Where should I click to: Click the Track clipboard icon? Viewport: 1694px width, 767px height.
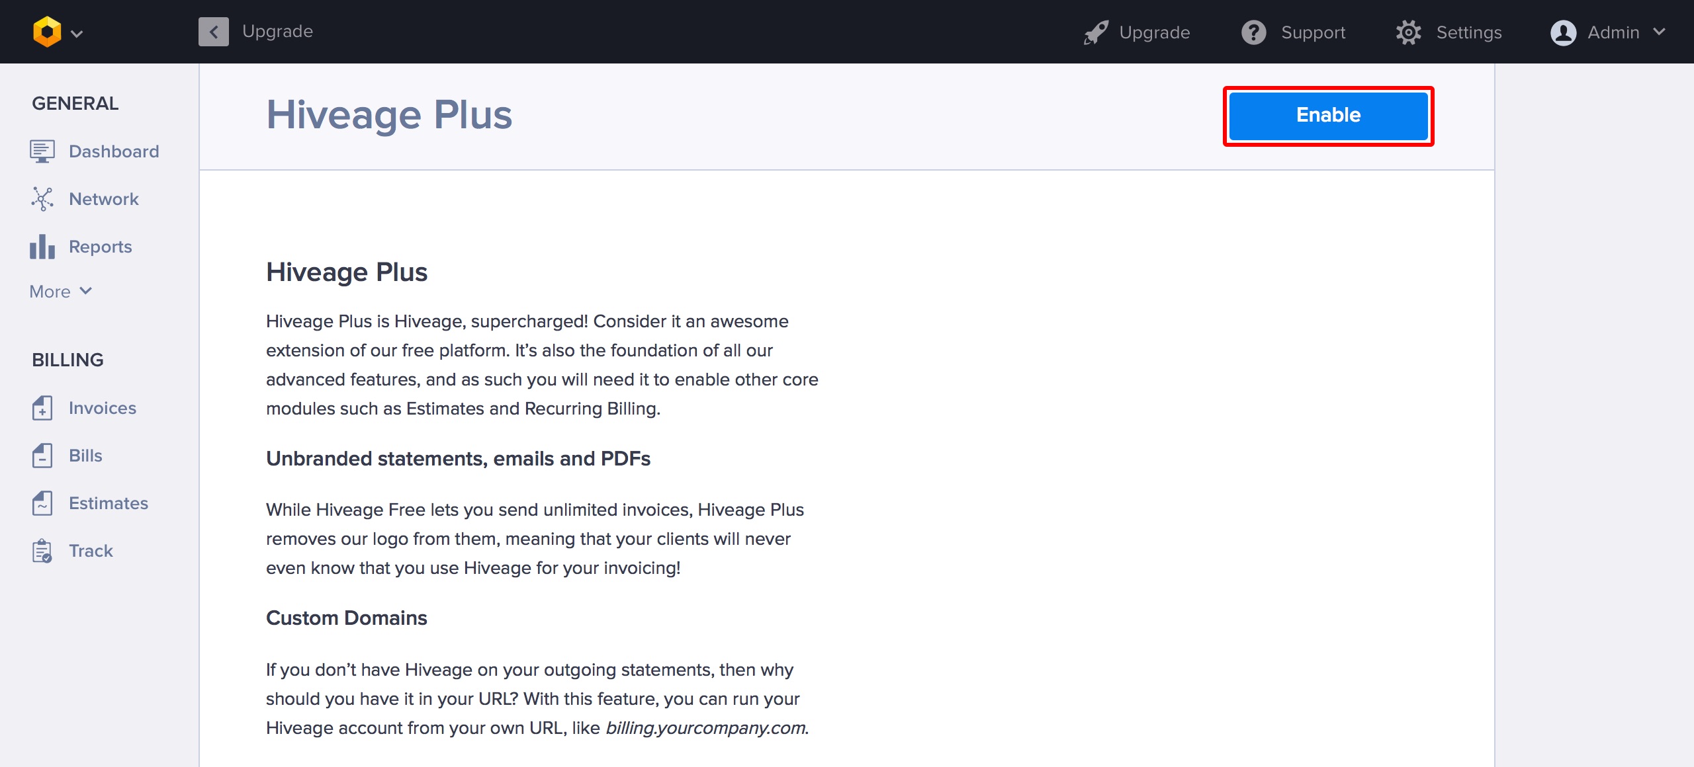42,551
